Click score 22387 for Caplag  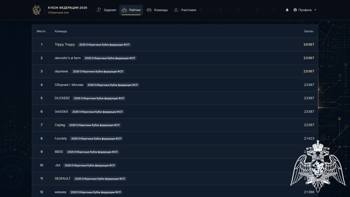tap(309, 125)
